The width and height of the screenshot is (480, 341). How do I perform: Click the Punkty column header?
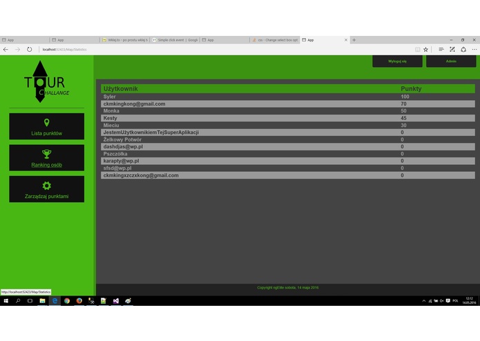(x=411, y=88)
